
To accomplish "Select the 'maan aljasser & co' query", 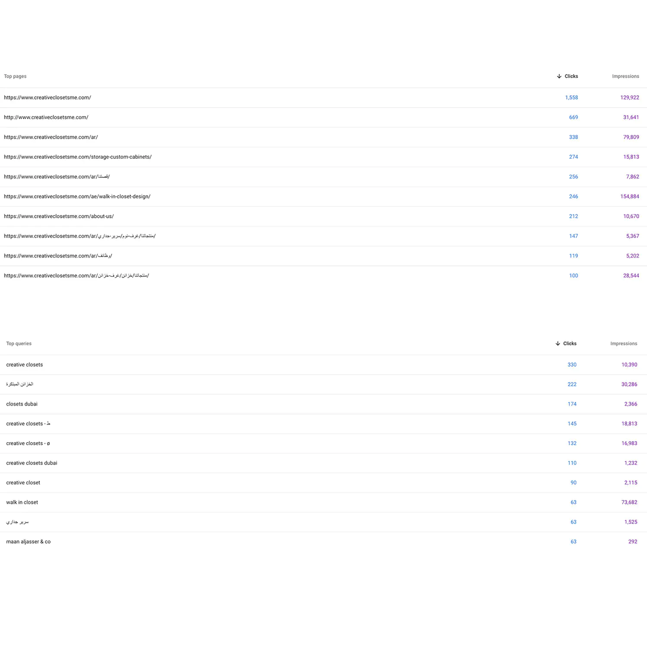I will pyautogui.click(x=28, y=542).
